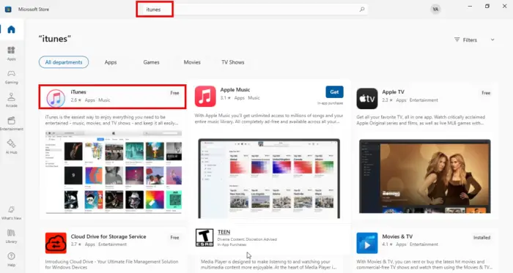
Task: Open the YA user profile avatar
Action: pos(435,10)
